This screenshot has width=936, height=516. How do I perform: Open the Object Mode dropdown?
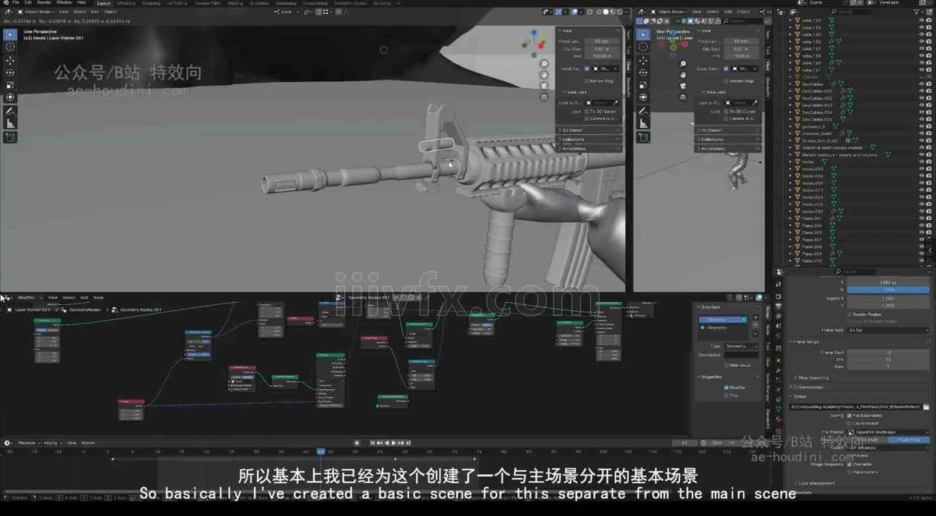tap(37, 12)
